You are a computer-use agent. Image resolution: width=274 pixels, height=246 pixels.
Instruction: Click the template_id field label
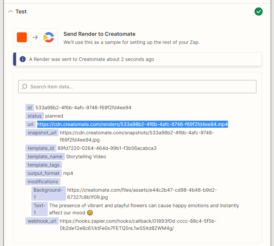click(41, 148)
